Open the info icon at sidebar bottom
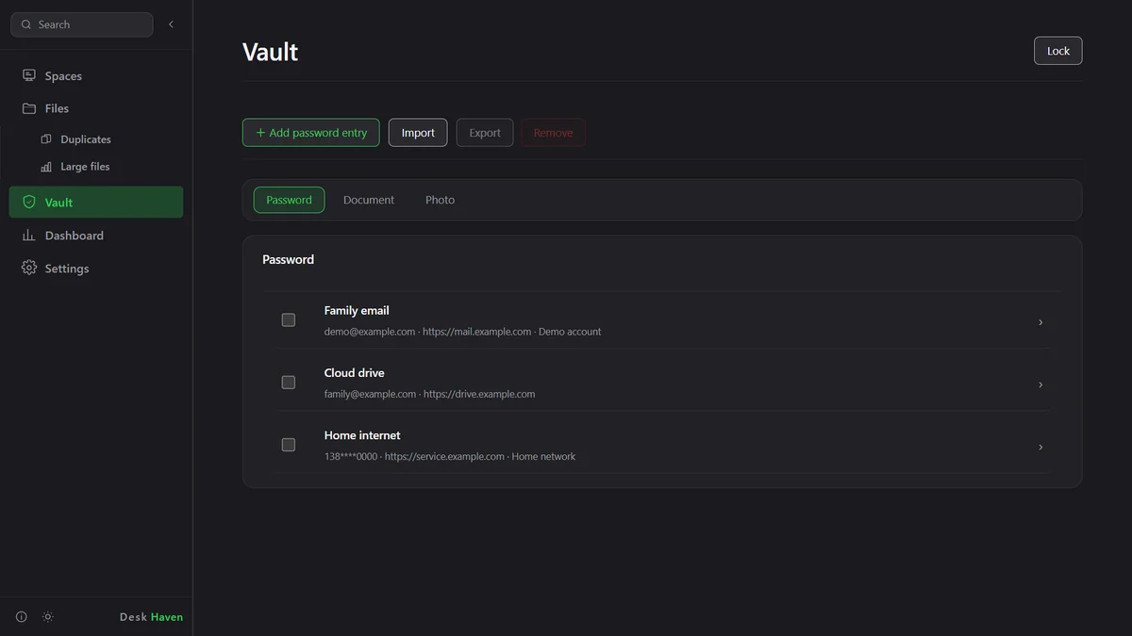The height and width of the screenshot is (636, 1132). pyautogui.click(x=22, y=617)
